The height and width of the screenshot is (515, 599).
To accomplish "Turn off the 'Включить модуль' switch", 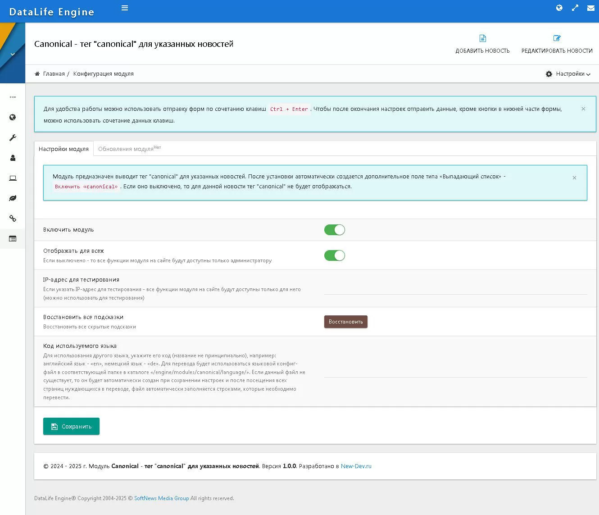I will (335, 230).
